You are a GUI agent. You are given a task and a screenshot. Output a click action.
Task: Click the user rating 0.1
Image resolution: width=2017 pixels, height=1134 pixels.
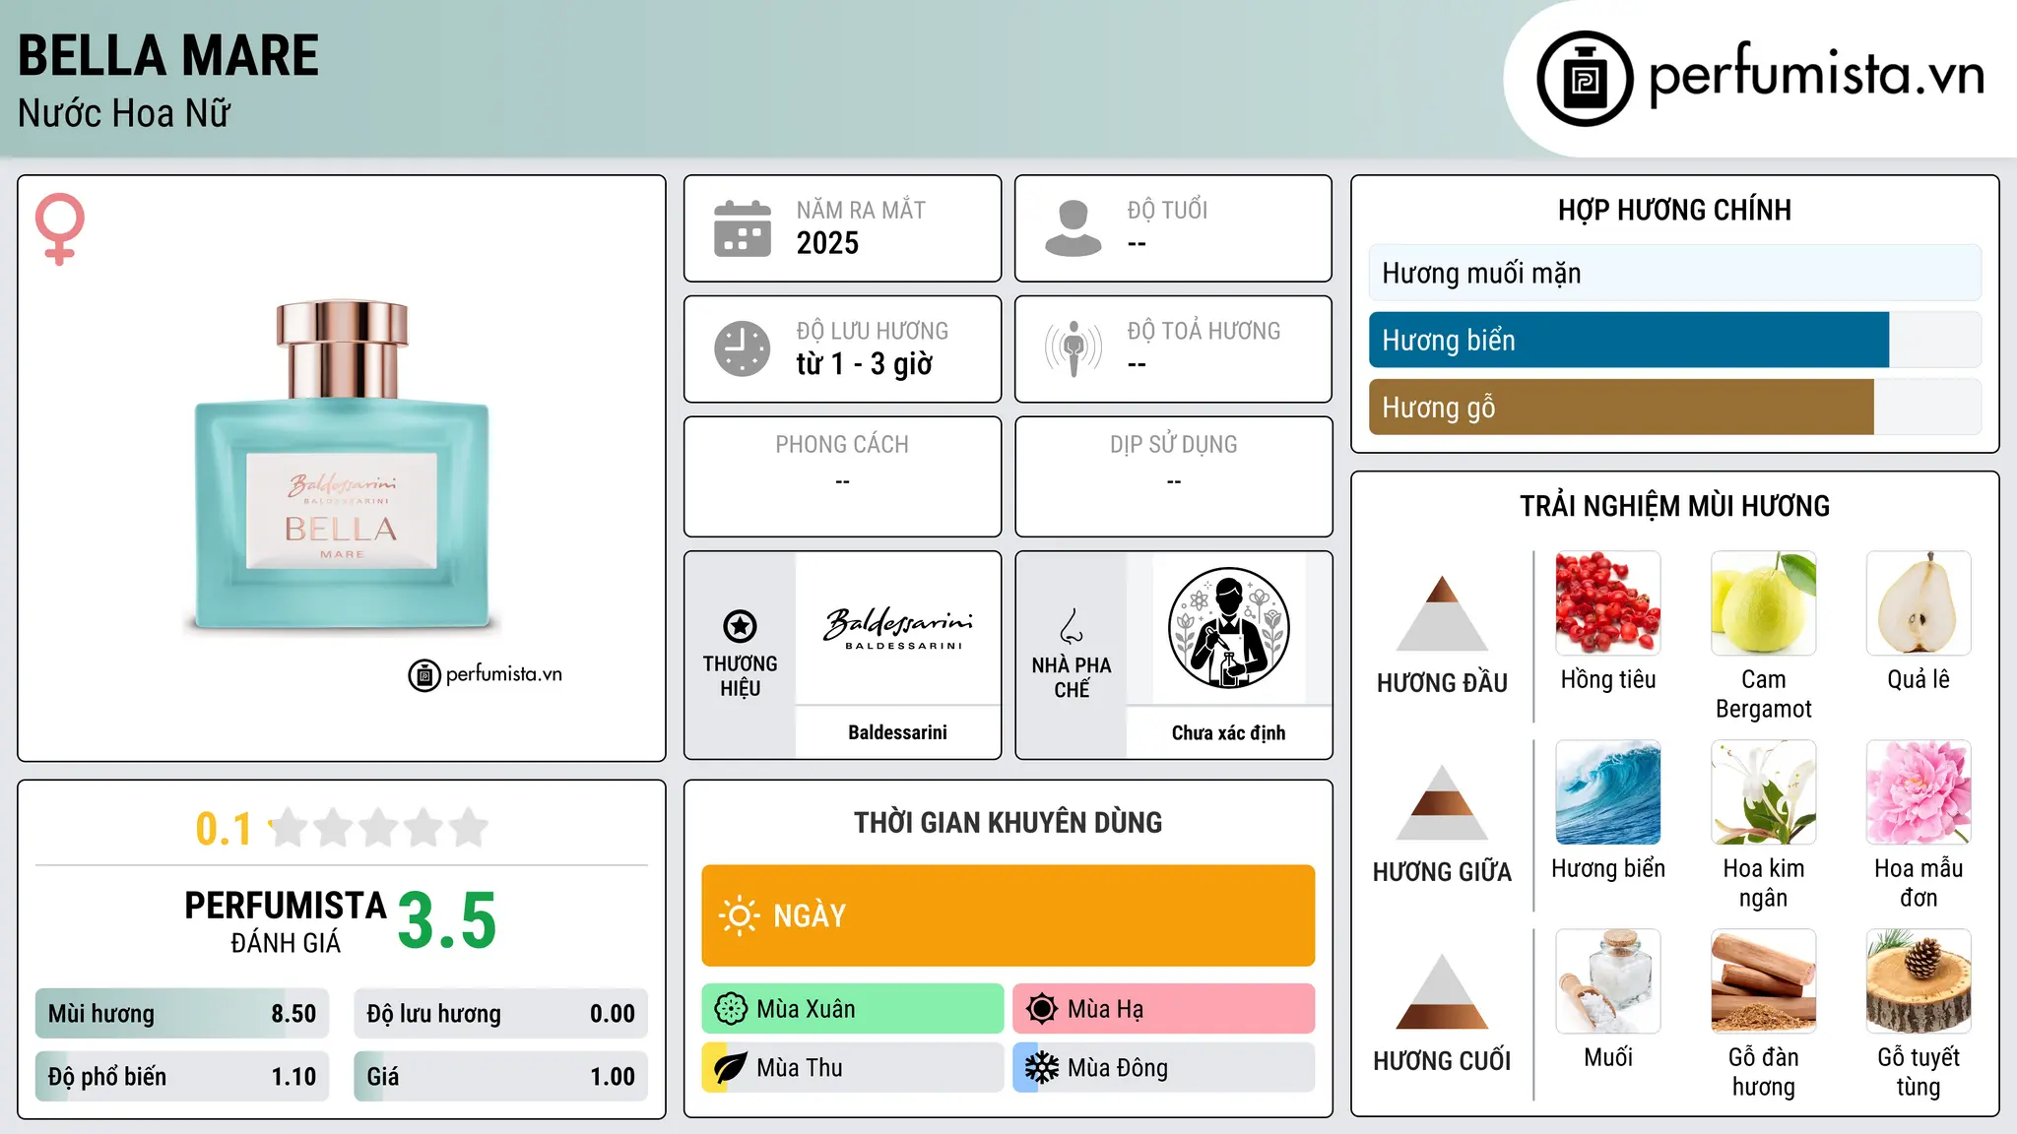click(224, 829)
